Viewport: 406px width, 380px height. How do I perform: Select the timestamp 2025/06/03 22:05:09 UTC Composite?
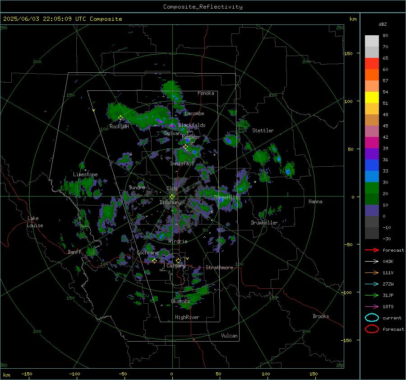[x=62, y=19]
